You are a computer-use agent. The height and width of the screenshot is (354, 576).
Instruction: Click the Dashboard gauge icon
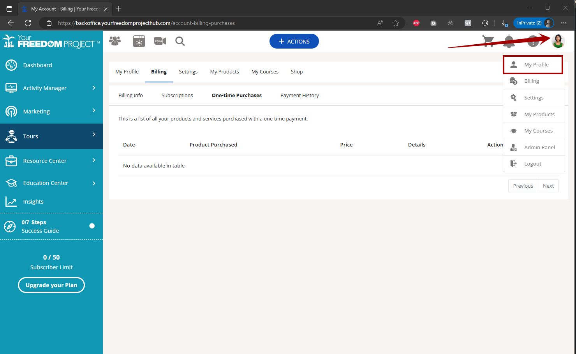pyautogui.click(x=11, y=65)
